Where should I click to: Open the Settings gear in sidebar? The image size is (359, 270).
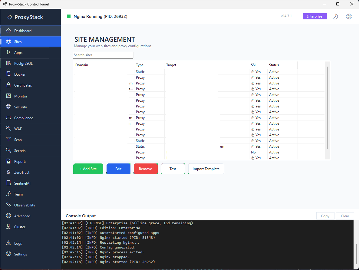click(8, 254)
